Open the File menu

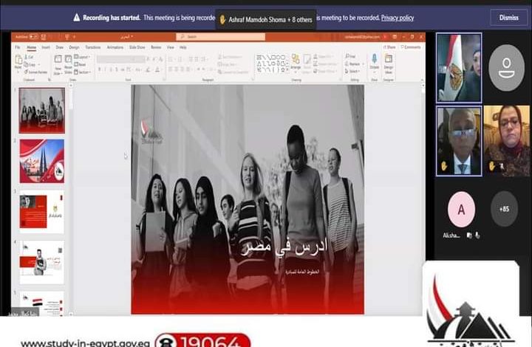[18, 47]
